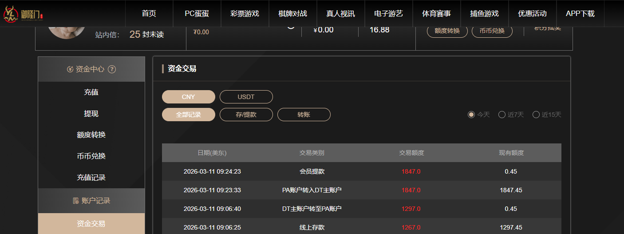Click the 会员提款 transaction row
Screen dimensions: 624x234
(x=362, y=171)
